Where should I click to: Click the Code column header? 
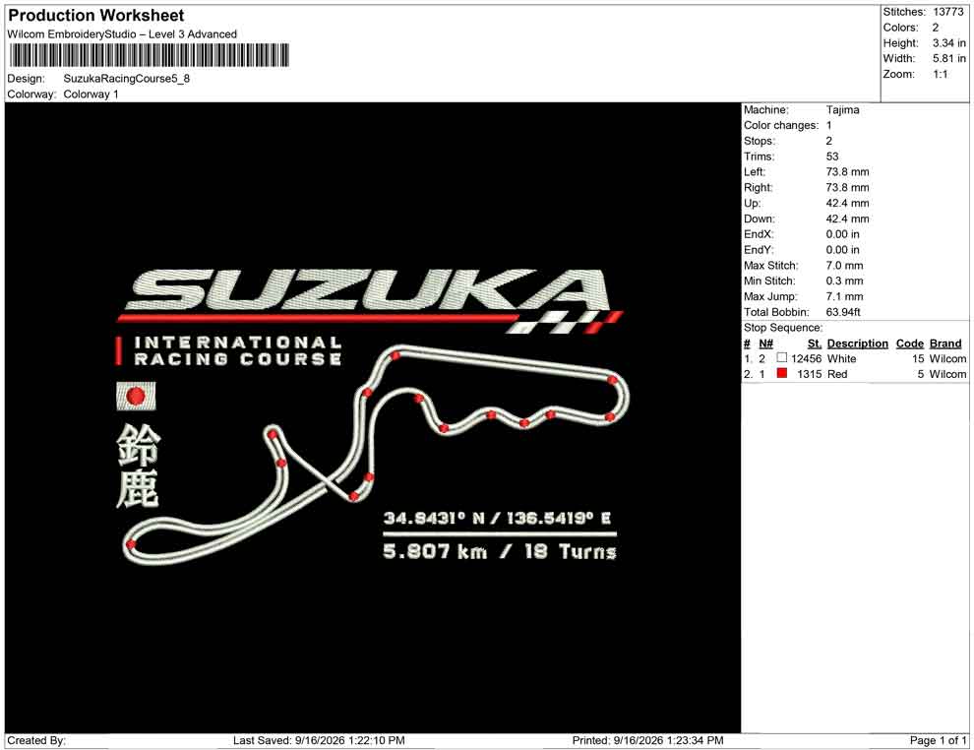click(909, 344)
